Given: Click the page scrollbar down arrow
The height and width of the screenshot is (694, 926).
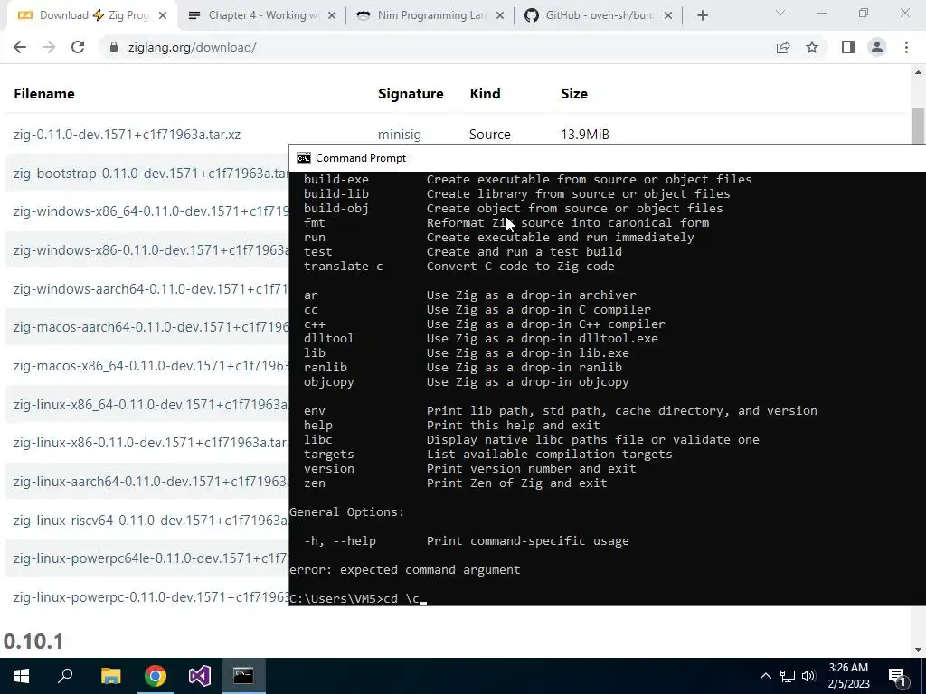Looking at the screenshot, I should coord(918,650).
